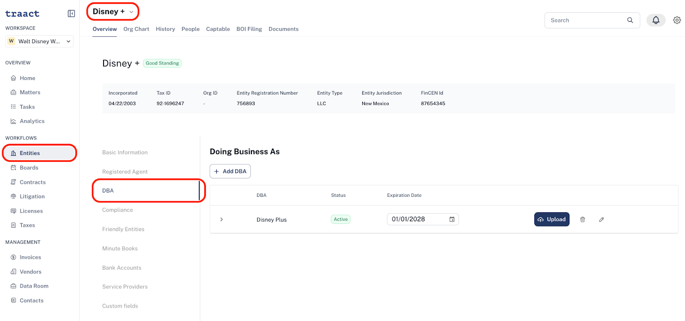
Task: Click the search magnifier icon
Action: click(x=630, y=20)
